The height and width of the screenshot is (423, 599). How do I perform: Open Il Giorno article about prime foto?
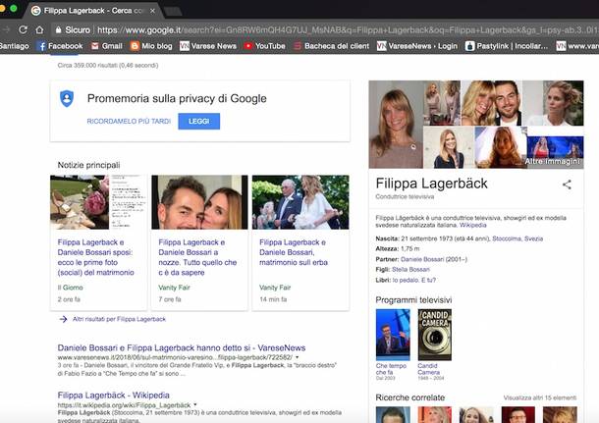pos(96,257)
